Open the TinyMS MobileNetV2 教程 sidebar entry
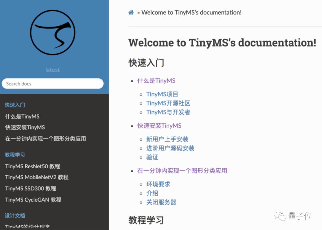The width and height of the screenshot is (322, 230). click(x=37, y=177)
